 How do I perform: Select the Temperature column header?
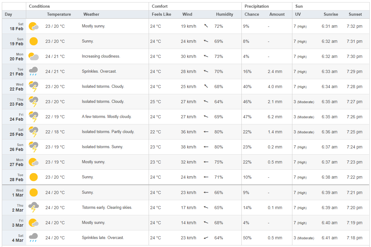pos(59,14)
